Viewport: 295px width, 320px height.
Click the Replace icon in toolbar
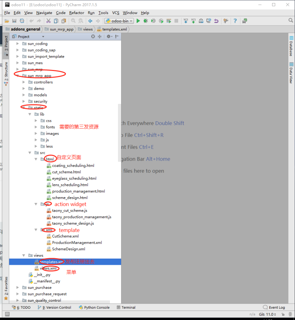click(81, 21)
